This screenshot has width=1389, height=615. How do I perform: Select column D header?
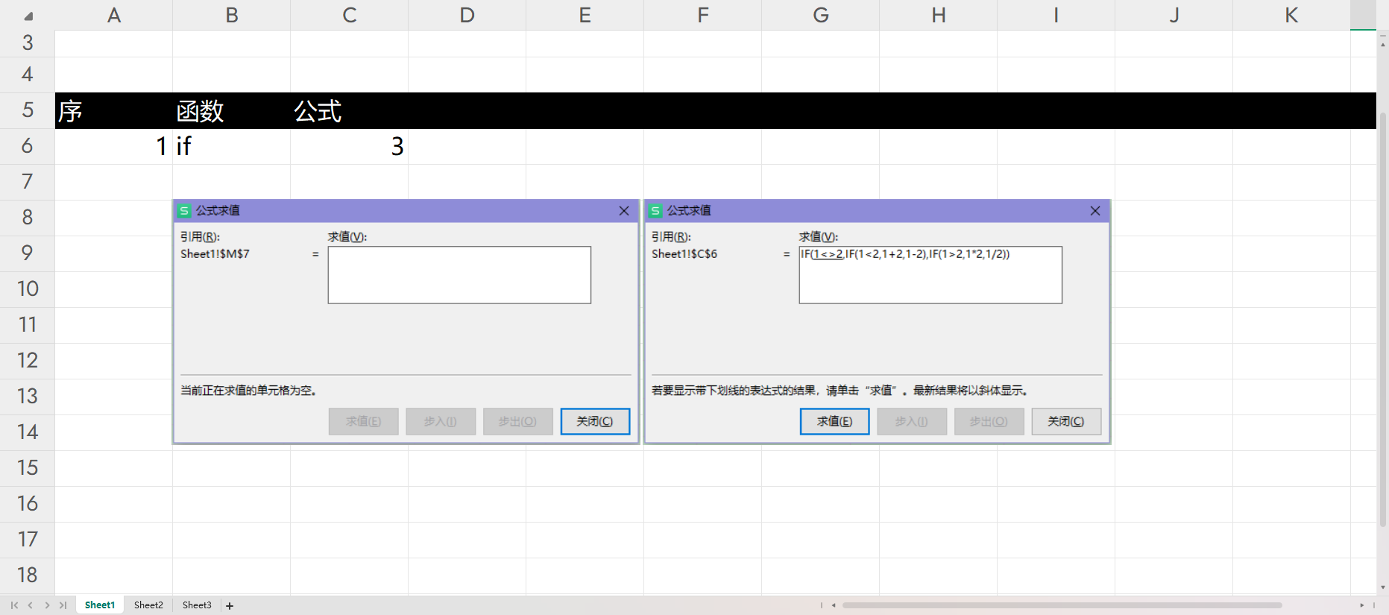[x=467, y=15]
